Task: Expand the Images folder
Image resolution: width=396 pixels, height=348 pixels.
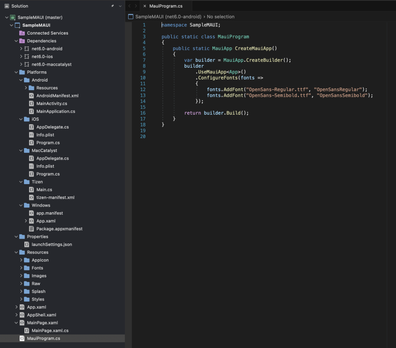Action: (x=21, y=276)
